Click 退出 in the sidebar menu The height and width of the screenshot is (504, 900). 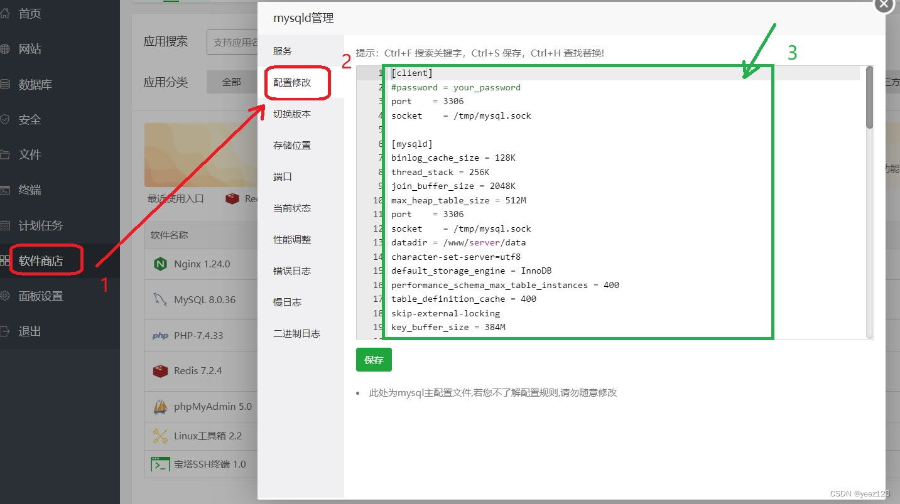point(30,331)
